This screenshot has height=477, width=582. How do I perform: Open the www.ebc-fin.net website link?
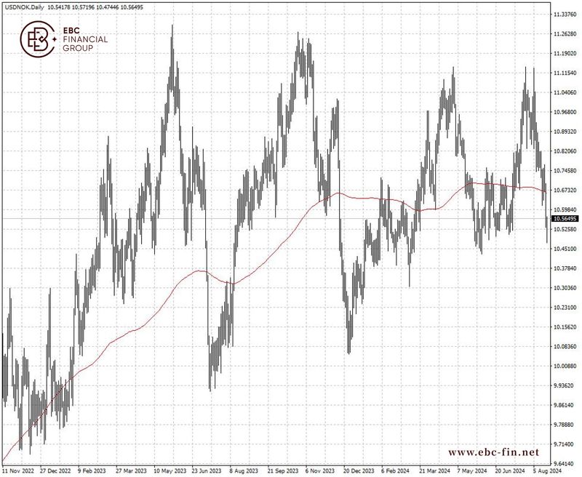(x=496, y=452)
